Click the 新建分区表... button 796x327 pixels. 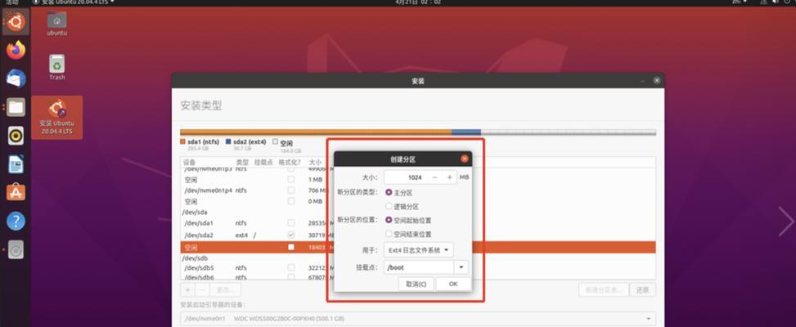tap(604, 290)
